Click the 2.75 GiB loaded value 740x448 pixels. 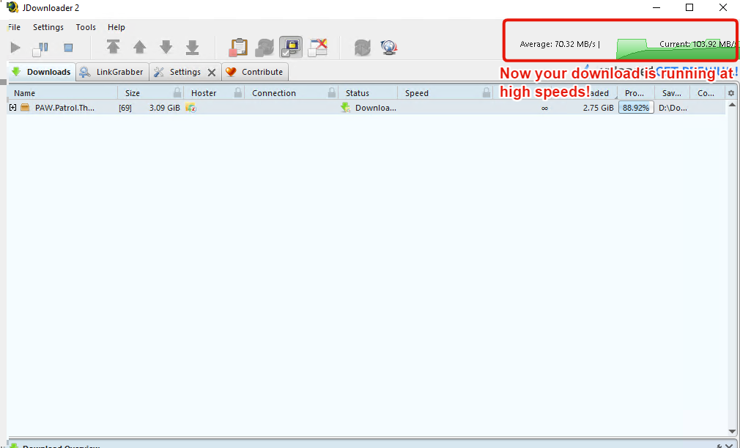[599, 108]
